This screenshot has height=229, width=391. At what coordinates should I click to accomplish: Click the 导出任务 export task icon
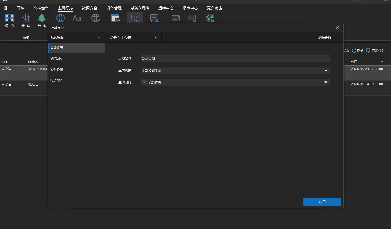(369, 50)
